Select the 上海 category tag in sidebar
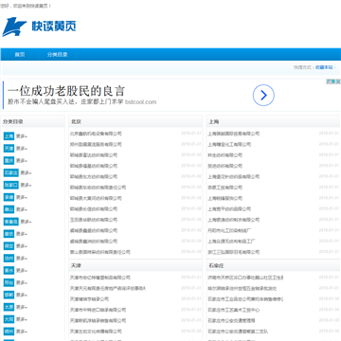This screenshot has height=341, width=341. coord(9,136)
